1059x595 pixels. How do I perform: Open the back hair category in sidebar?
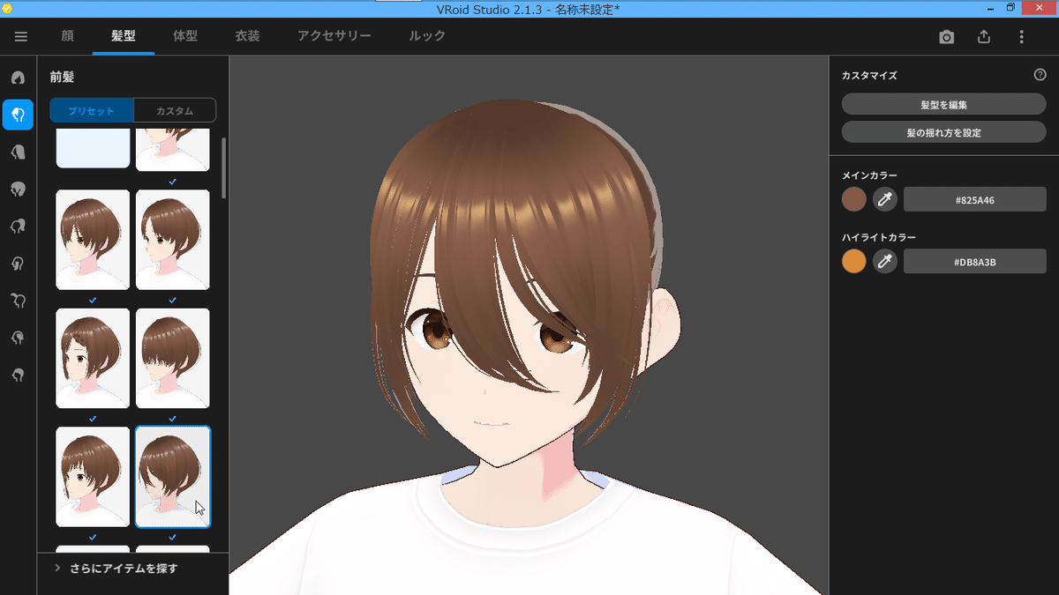click(18, 152)
